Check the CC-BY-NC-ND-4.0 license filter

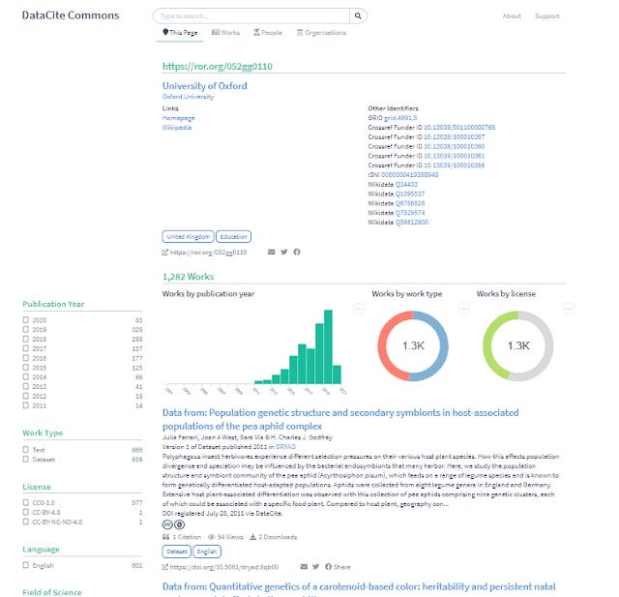pos(26,522)
